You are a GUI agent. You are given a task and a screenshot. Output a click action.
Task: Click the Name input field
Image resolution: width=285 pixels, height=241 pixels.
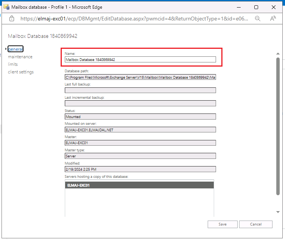140,59
